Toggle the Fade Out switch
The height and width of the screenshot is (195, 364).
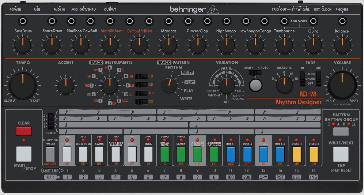point(319,79)
